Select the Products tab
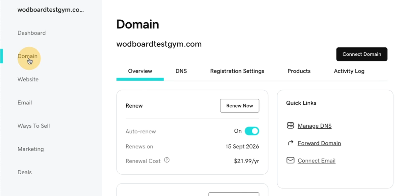Image resolution: width=402 pixels, height=196 pixels. [299, 71]
